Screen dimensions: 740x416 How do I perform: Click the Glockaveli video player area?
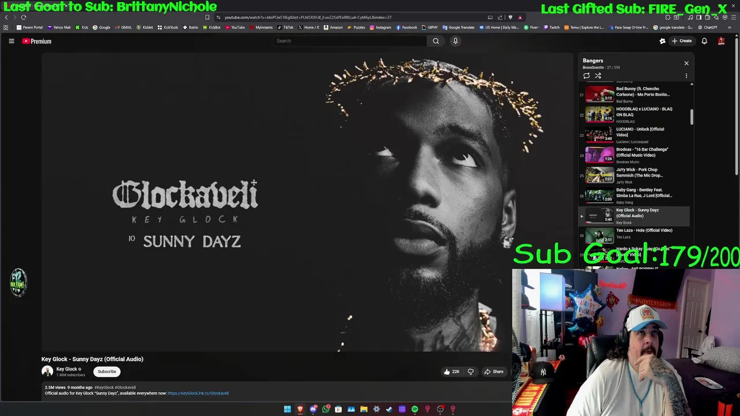pos(306,202)
